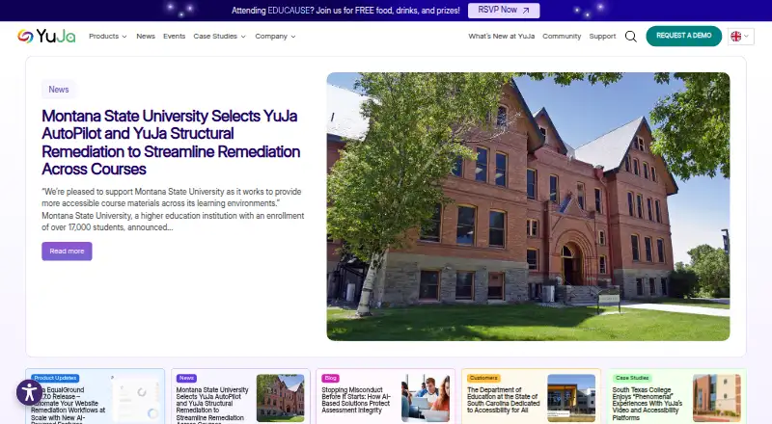The height and width of the screenshot is (424, 772).
Task: Open the search magnifier icon
Action: 631,37
